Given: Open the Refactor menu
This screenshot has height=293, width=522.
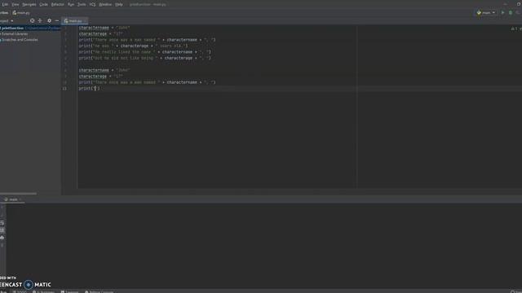Looking at the screenshot, I should pyautogui.click(x=58, y=4).
